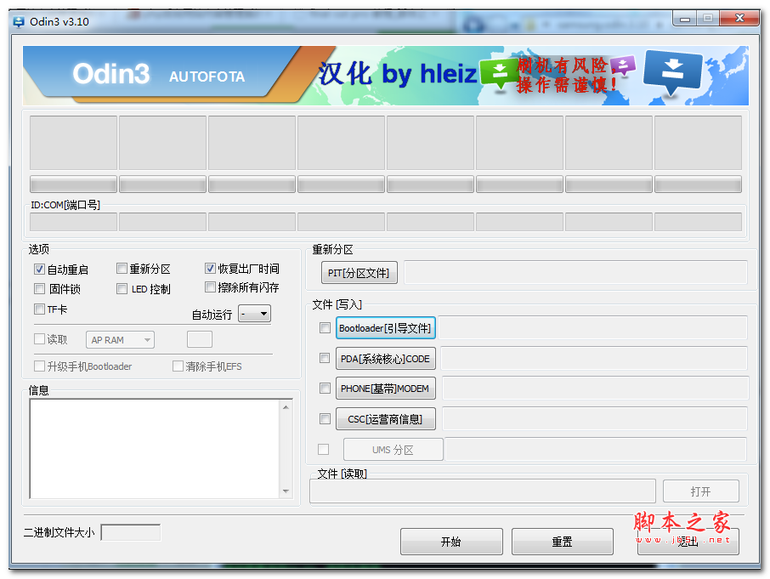Disable the 自动重启 checkbox
Image resolution: width=770 pixels, height=579 pixels.
pos(39,268)
